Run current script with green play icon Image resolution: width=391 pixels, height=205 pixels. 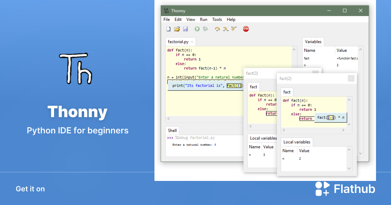click(x=197, y=29)
